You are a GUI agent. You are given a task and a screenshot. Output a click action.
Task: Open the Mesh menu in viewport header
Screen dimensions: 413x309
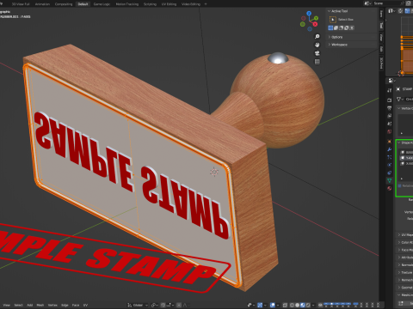click(x=40, y=305)
